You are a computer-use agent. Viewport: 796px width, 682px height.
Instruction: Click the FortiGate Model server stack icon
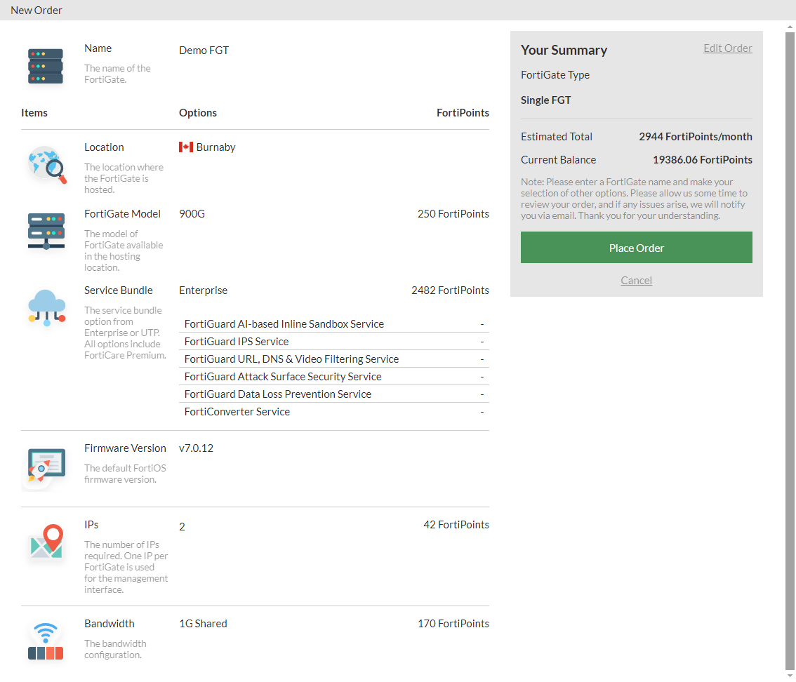coord(46,232)
